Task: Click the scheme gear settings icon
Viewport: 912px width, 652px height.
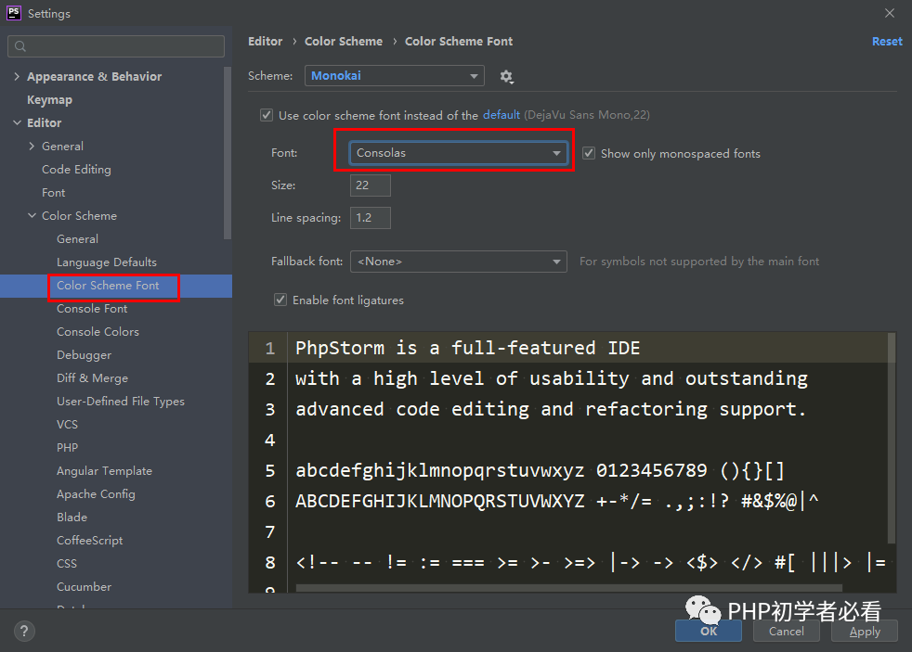Action: [506, 76]
